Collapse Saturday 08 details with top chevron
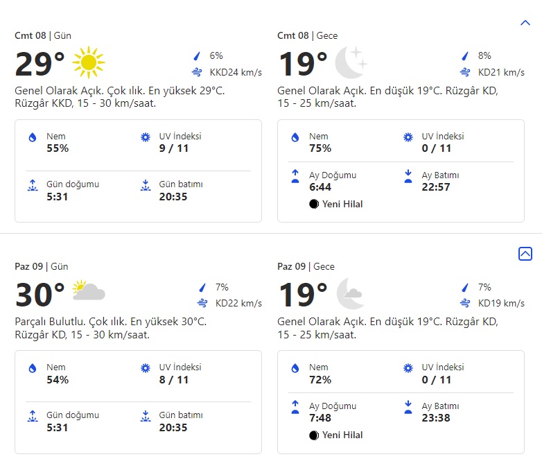This screenshot has height=459, width=542. pyautogui.click(x=525, y=23)
